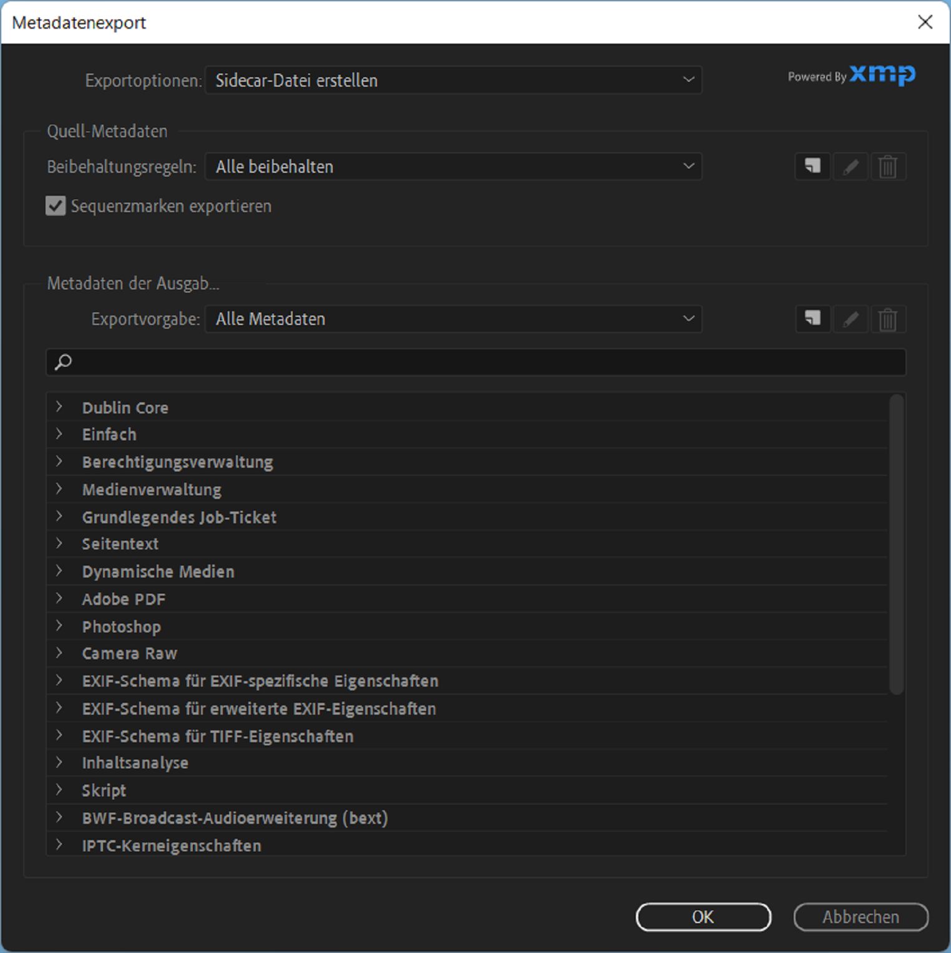This screenshot has width=951, height=953.
Task: Click the metadata list vertical scrollbar
Action: pos(896,544)
